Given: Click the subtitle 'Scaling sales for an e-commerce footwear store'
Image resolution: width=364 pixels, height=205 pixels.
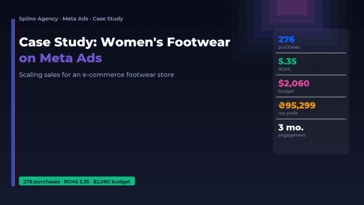Looking at the screenshot, I should pos(96,75).
